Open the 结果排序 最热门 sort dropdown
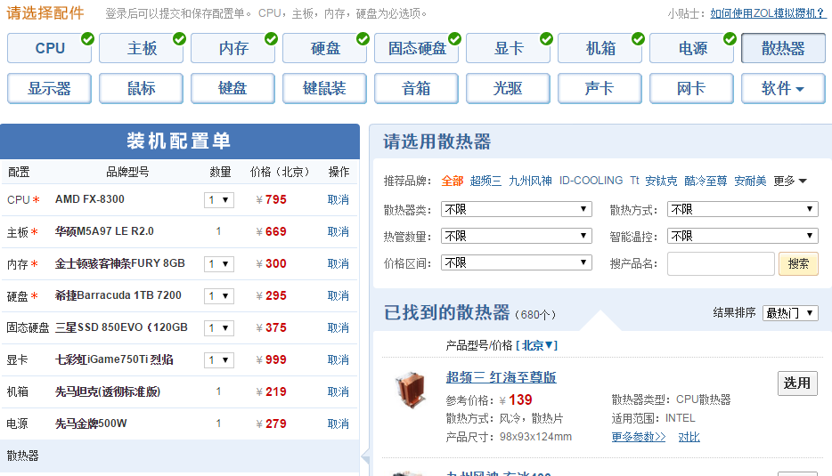 [790, 313]
